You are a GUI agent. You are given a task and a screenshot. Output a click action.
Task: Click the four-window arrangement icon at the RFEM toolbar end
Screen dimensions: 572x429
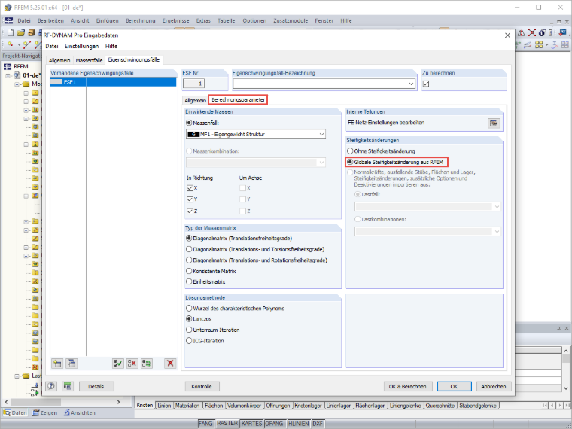pos(565,45)
